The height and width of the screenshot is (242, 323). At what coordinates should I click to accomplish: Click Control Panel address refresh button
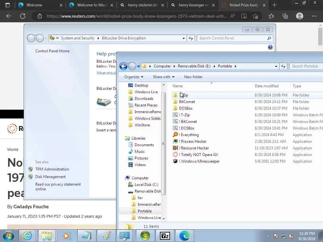tap(191, 38)
